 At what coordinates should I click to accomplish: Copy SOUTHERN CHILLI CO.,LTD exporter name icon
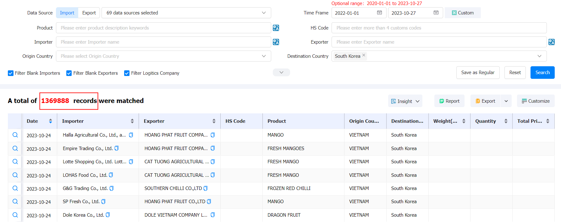pos(206,188)
